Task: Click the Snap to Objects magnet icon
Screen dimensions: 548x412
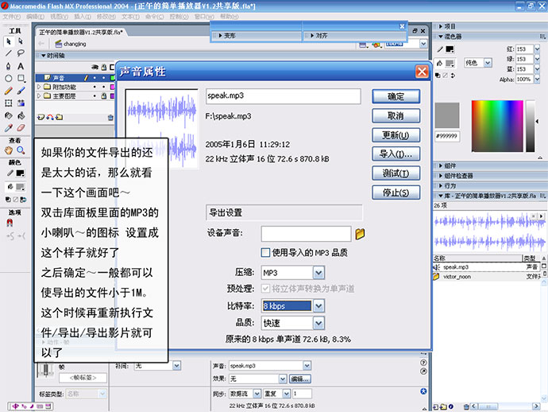Action: click(10, 223)
